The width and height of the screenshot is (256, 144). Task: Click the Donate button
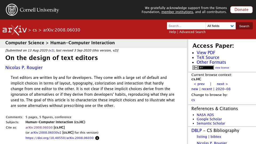pos(241,10)
